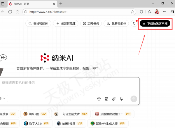Click the microphone voice input icon
This screenshot has width=175, height=128.
point(121,99)
